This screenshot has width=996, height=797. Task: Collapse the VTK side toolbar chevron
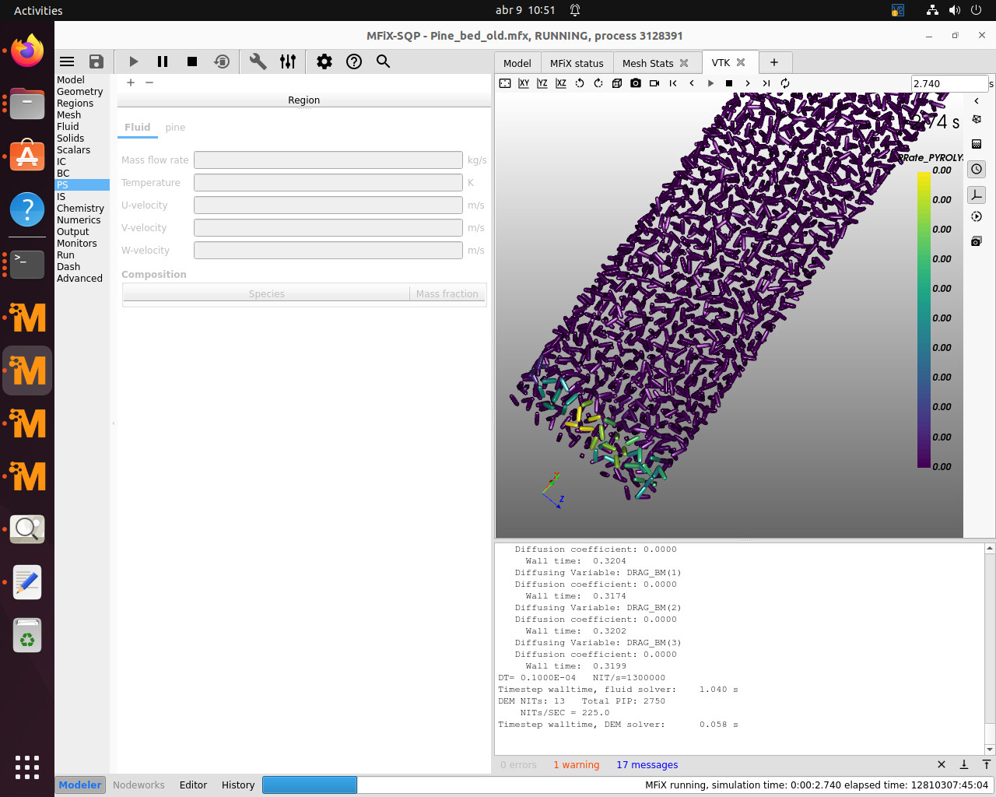pyautogui.click(x=977, y=101)
